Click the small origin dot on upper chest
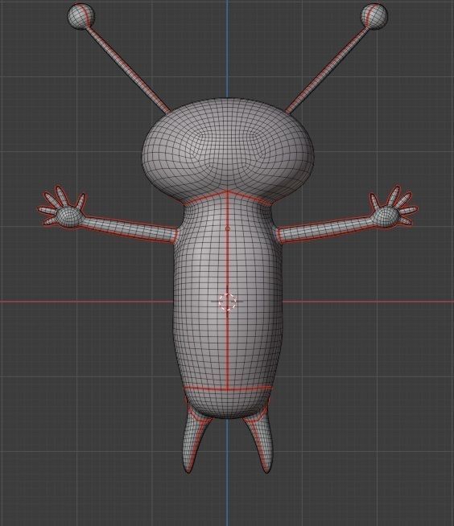 [x=228, y=228]
